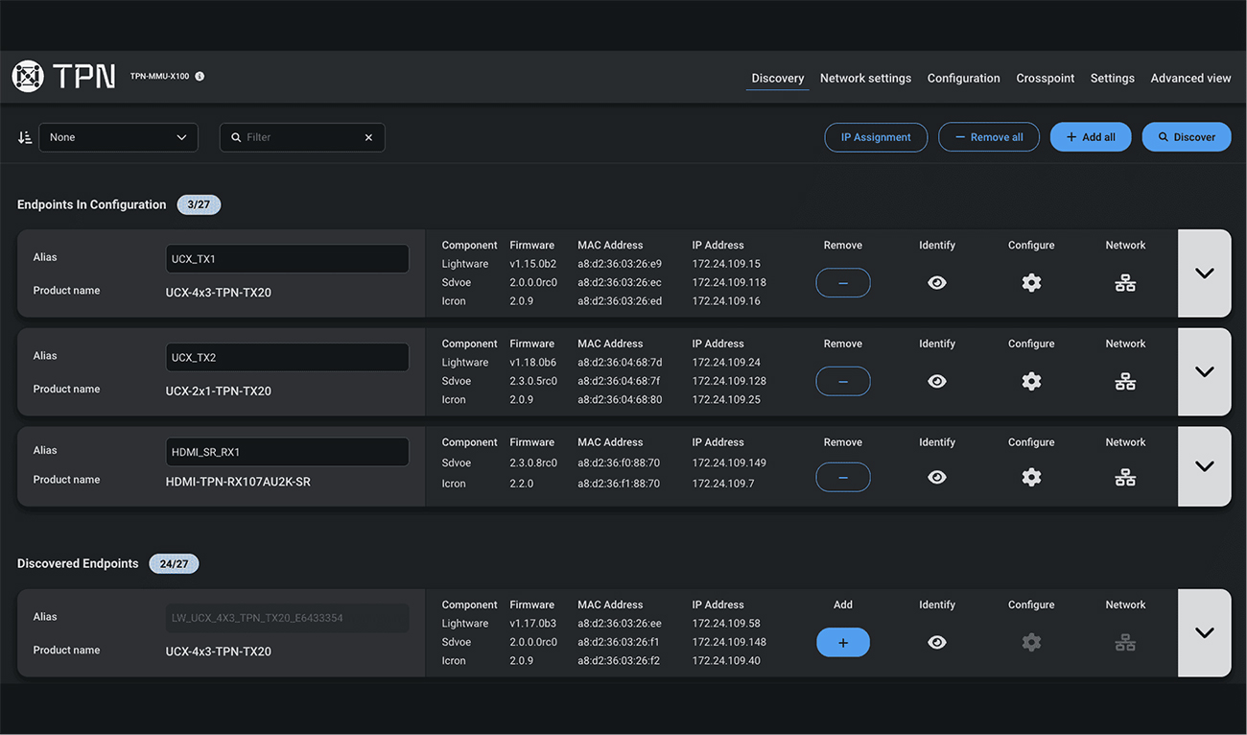This screenshot has width=1247, height=735.
Task: Expand the UCX_TX1 endpoint row
Action: (1204, 273)
